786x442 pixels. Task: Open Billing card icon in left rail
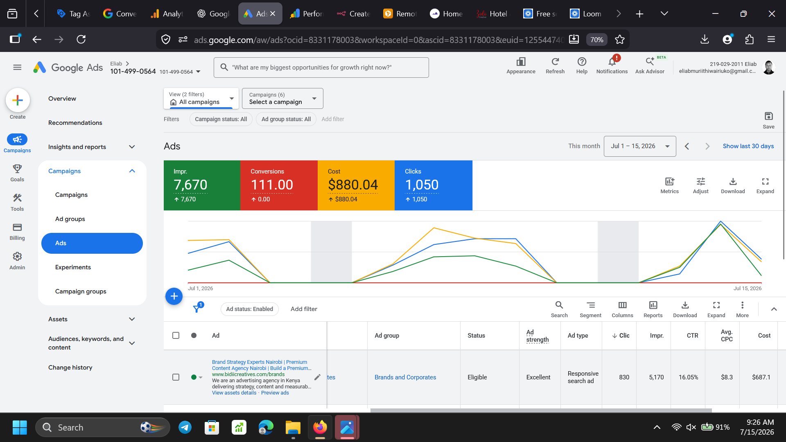[17, 227]
